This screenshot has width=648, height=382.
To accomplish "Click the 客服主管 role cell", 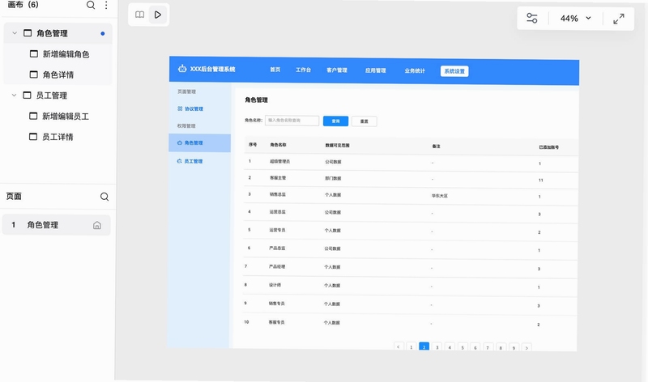I will [x=278, y=177].
